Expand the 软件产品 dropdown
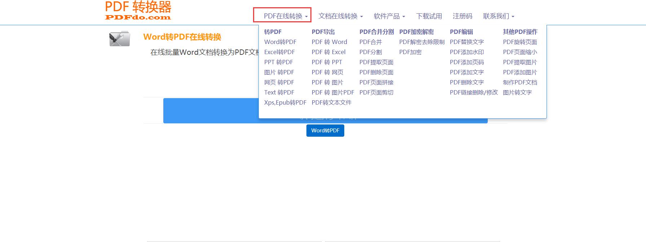This screenshot has height=242, width=646. (389, 16)
